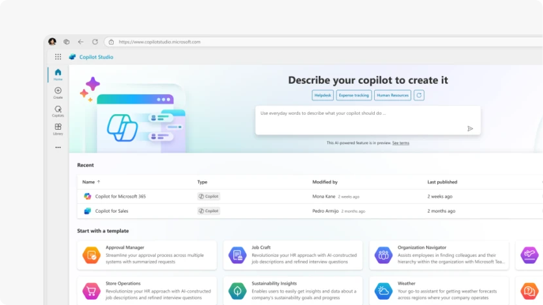Screen dimensions: 543x305
Task: Open the Library in the sidebar
Action: point(58,128)
